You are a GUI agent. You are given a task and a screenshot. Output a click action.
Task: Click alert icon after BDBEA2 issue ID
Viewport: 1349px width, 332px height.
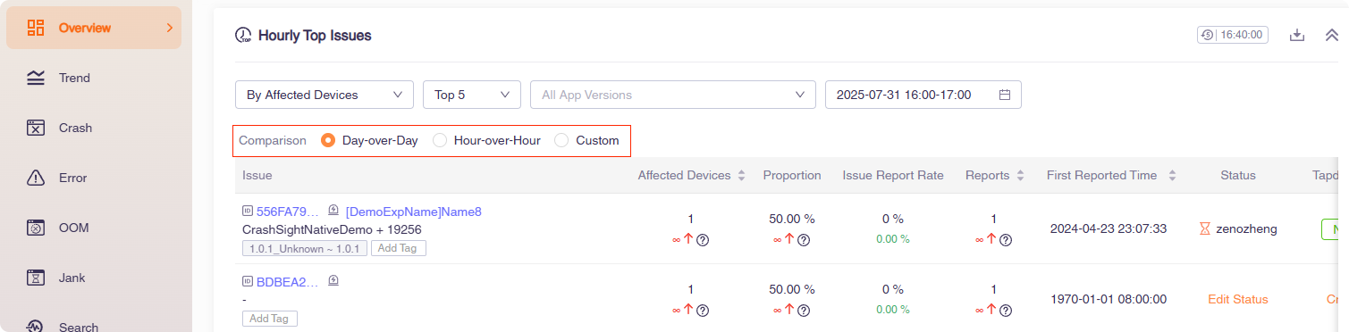pyautogui.click(x=333, y=280)
